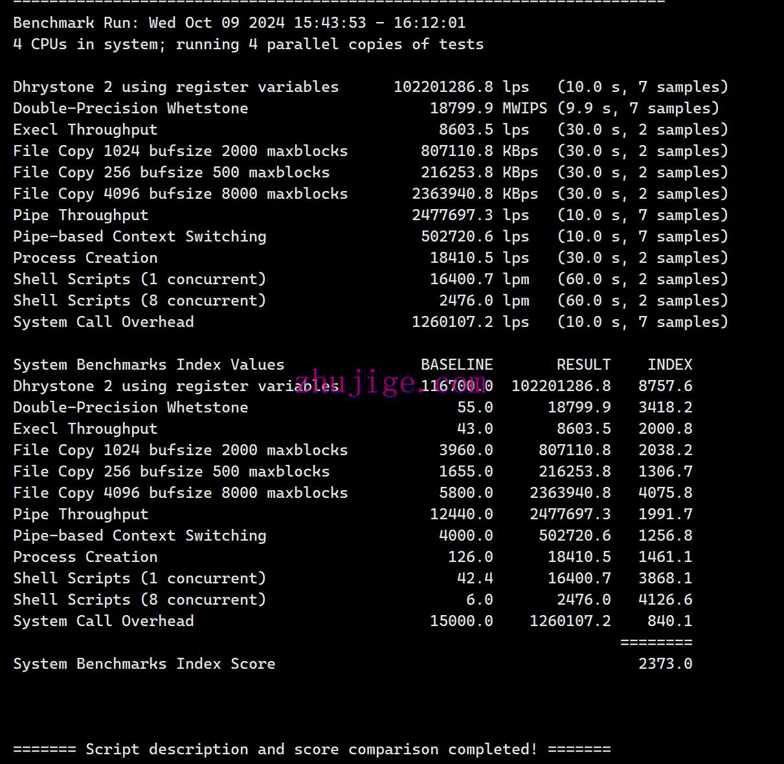Click the File Copy 4096 index 4075.8
Viewport: 784px width, 764px height.
coord(665,493)
